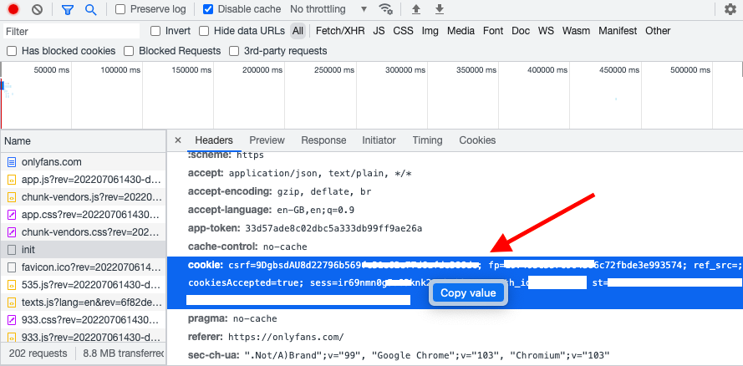Open network settings gear icon
Screen dimensions: 743x366
tap(730, 9)
